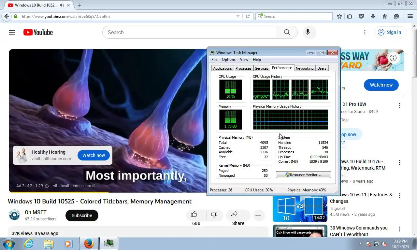The height and width of the screenshot is (250, 417).
Task: Click the YouTube search magnifier button
Action: pyautogui.click(x=287, y=32)
